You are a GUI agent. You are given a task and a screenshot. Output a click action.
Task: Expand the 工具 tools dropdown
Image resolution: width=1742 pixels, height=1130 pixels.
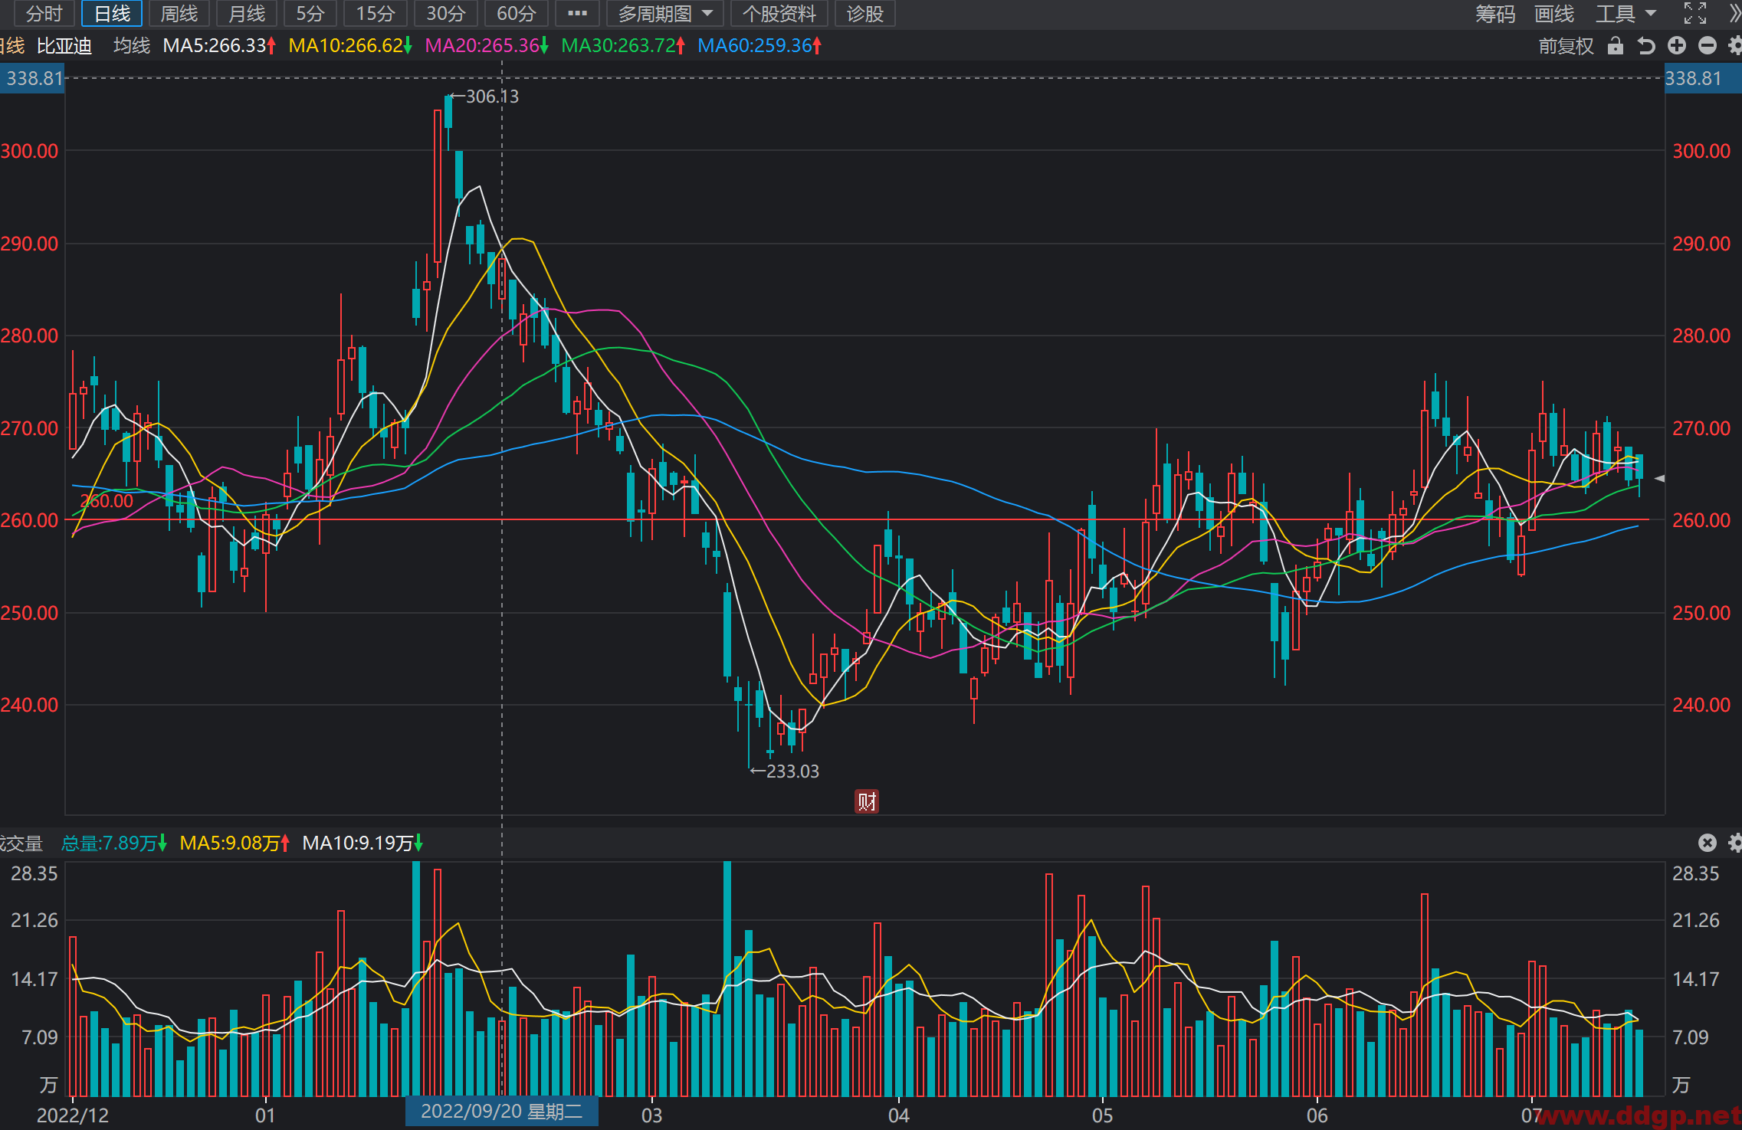coord(1626,13)
